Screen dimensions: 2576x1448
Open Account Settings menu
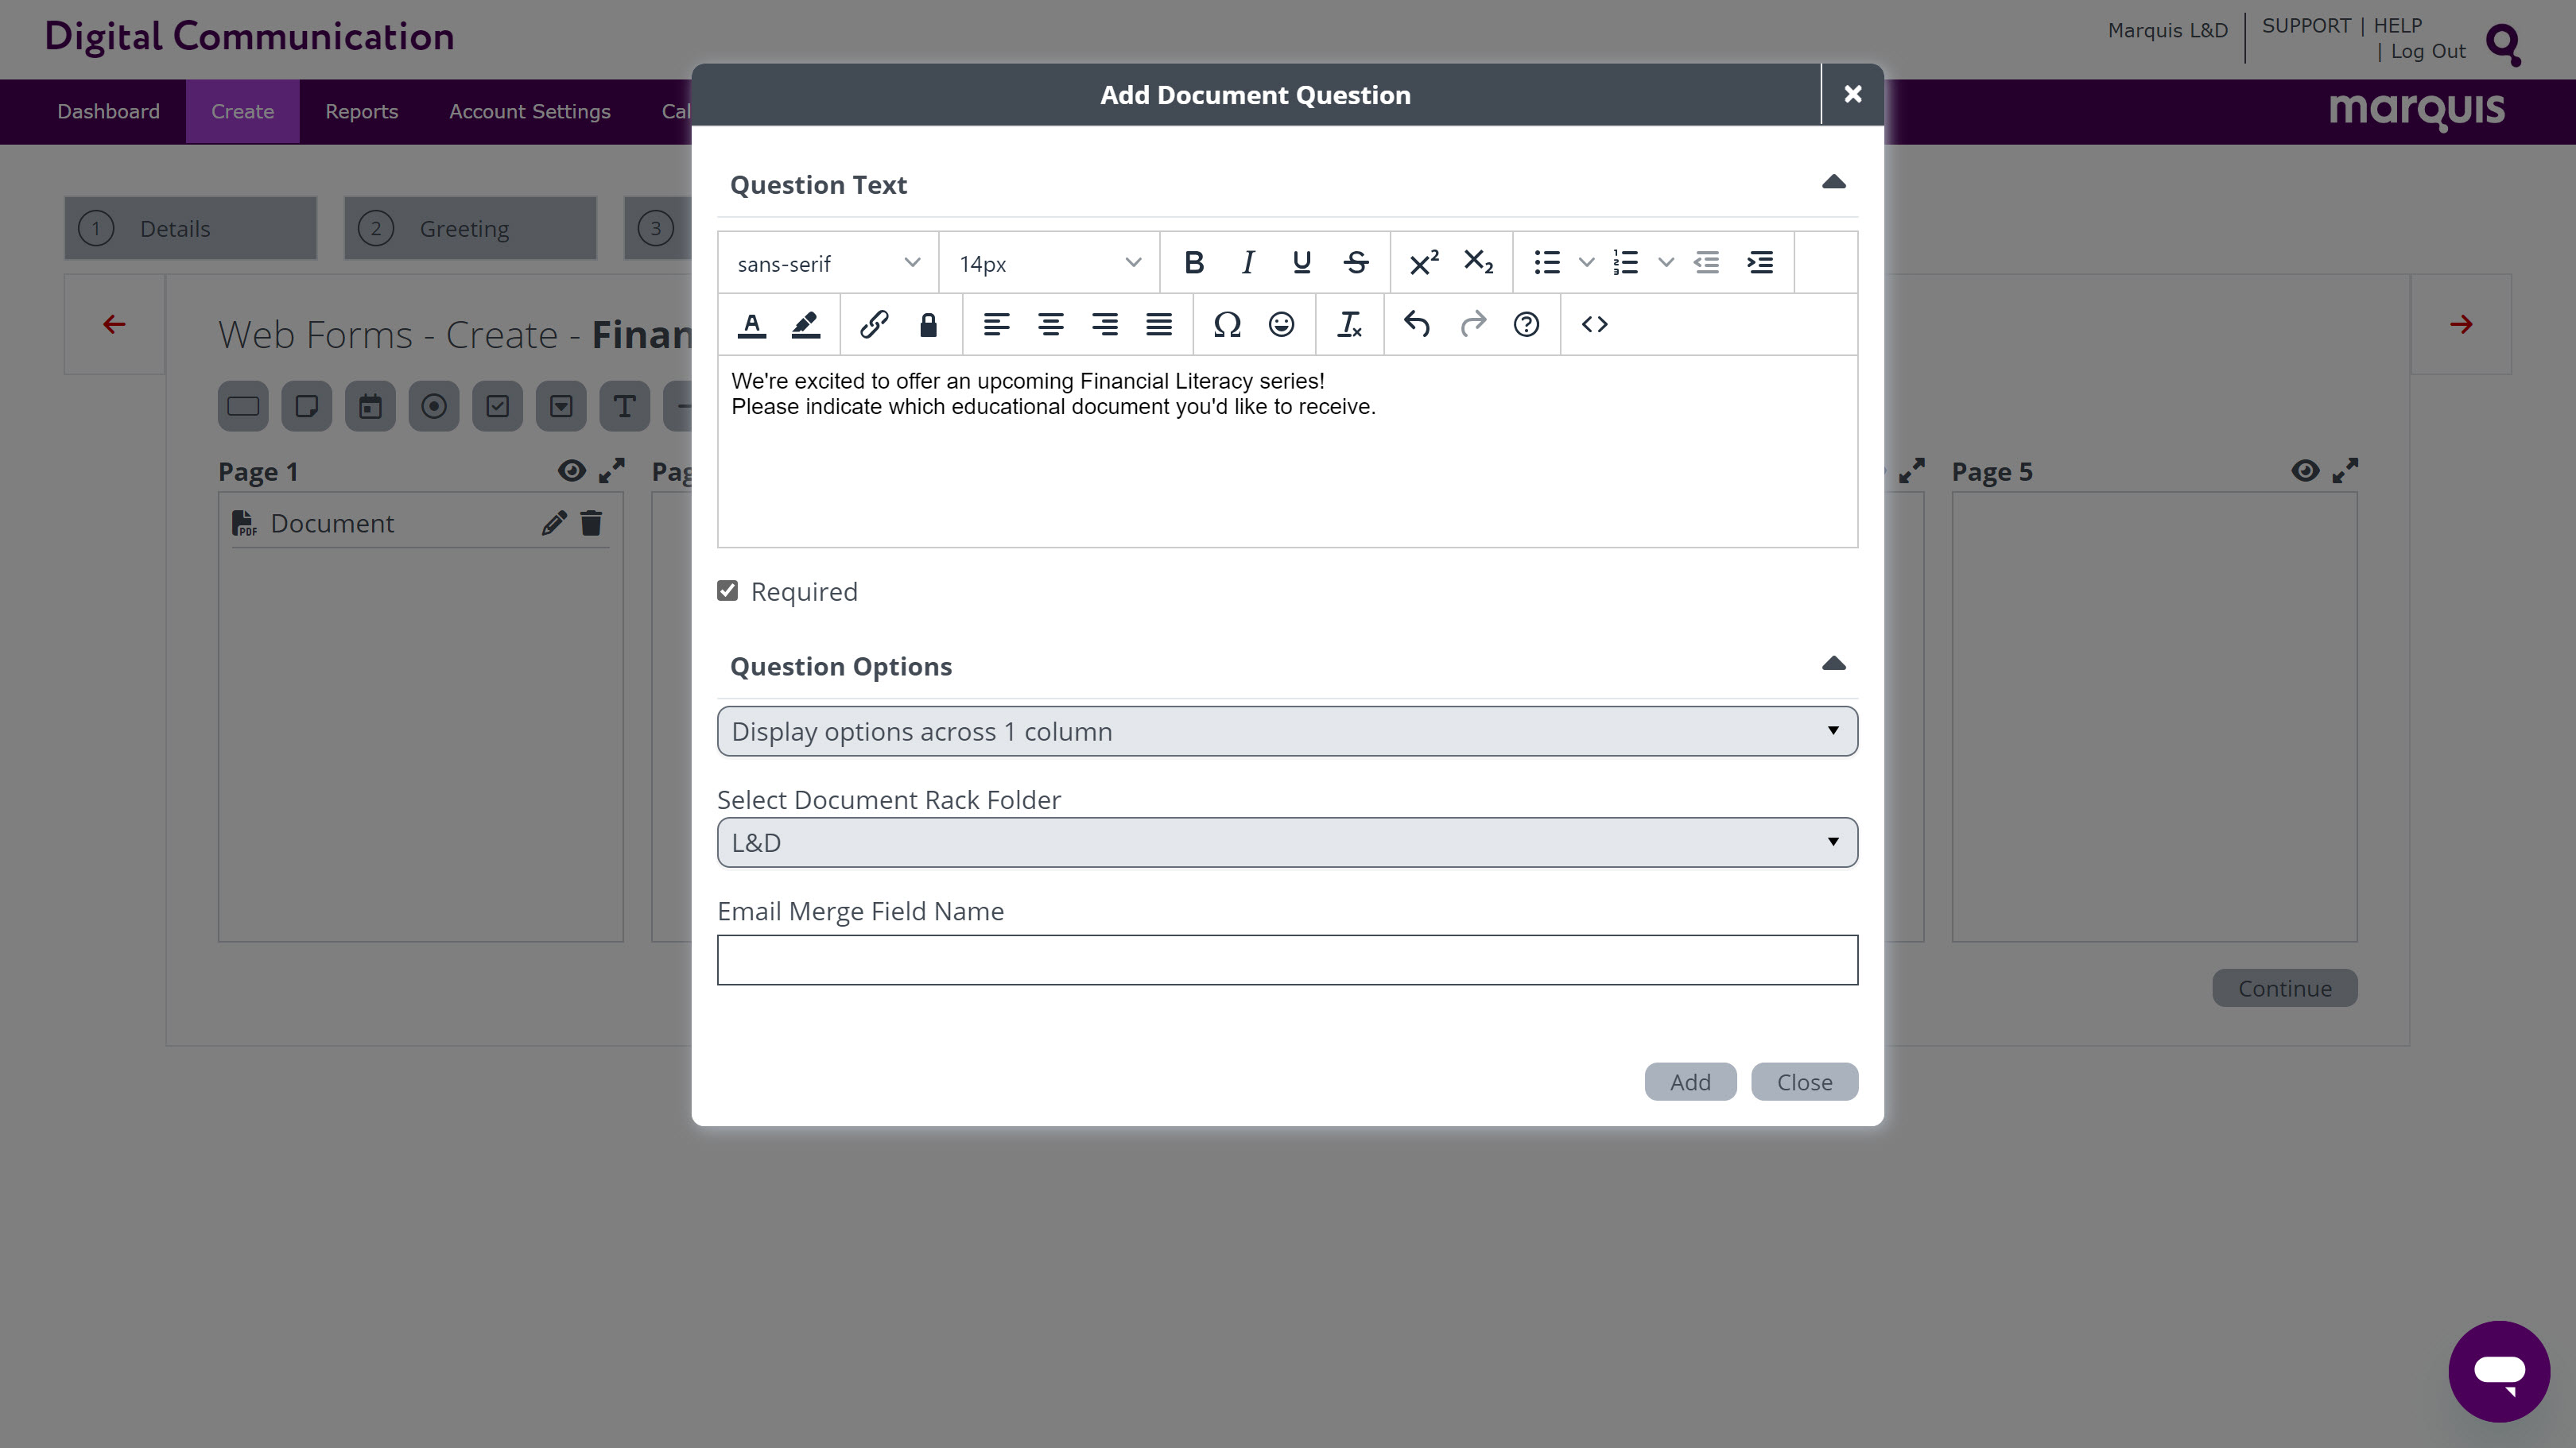[x=529, y=111]
